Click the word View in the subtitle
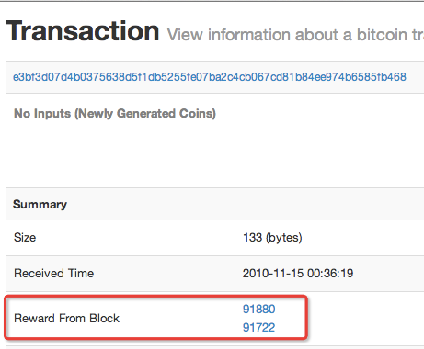The height and width of the screenshot is (349, 424). (185, 35)
